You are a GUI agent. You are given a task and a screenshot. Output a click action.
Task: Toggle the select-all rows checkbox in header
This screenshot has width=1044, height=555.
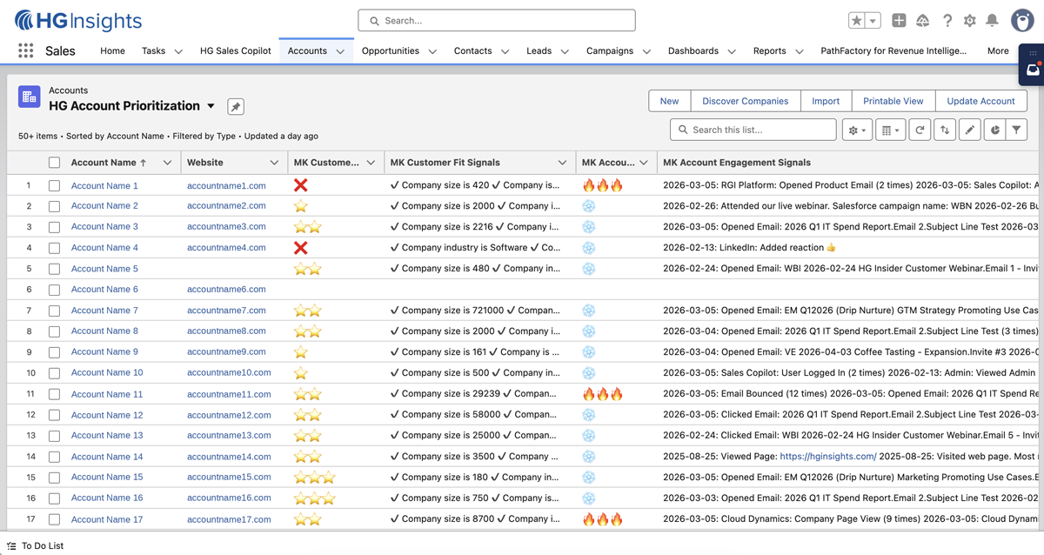point(55,163)
